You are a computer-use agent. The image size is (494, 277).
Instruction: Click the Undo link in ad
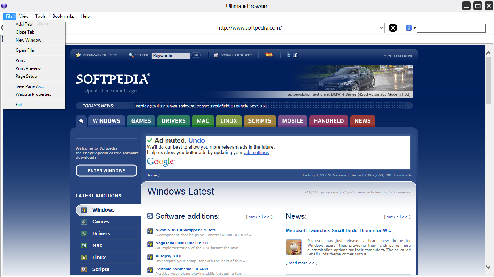point(197,141)
